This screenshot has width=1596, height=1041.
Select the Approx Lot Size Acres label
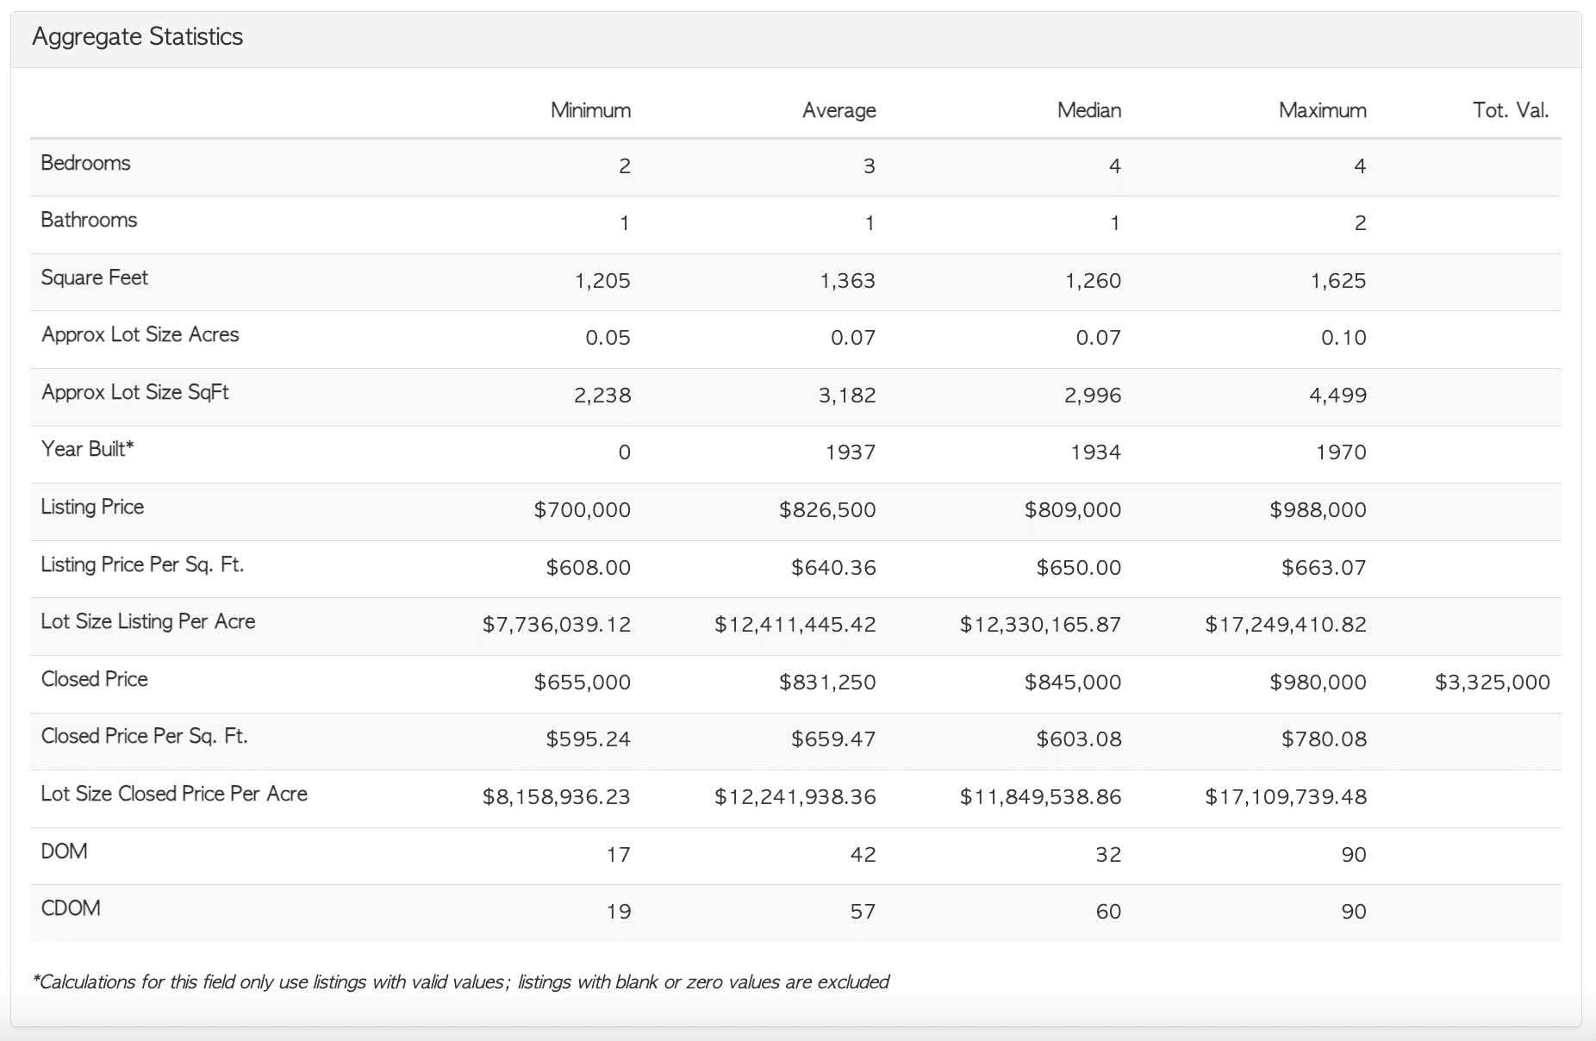tap(140, 334)
